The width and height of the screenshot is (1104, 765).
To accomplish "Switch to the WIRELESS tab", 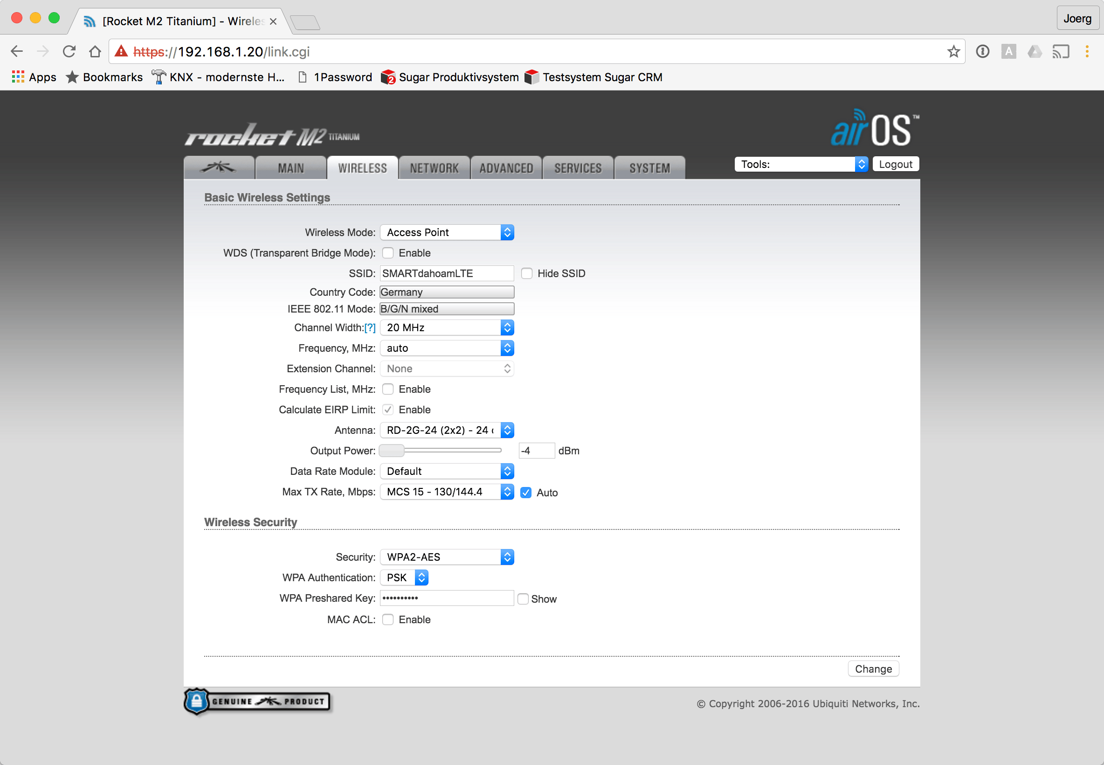I will click(363, 168).
